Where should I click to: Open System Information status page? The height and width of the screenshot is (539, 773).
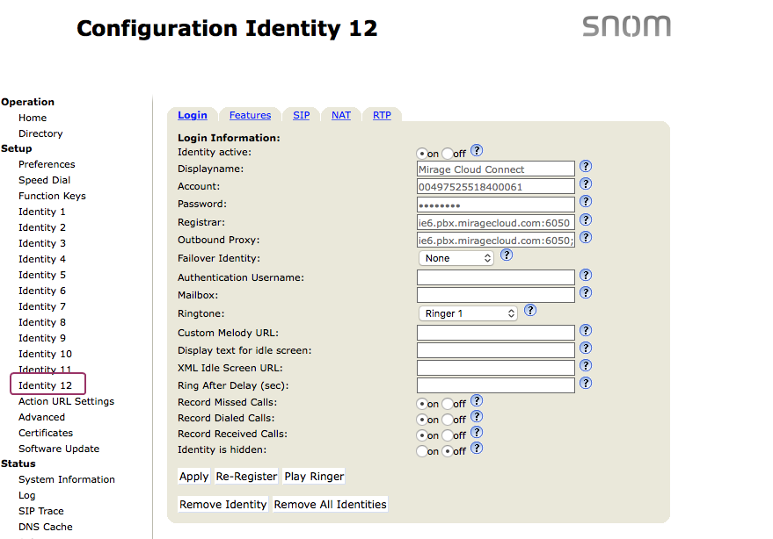[x=67, y=479]
